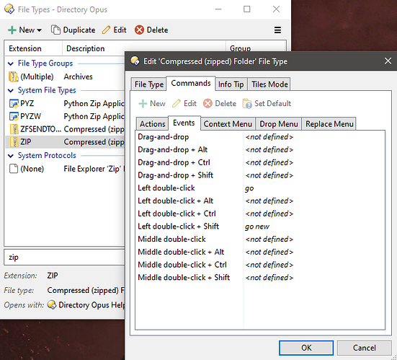Click the 'go new' command value
397x360 pixels.
[x=257, y=227]
